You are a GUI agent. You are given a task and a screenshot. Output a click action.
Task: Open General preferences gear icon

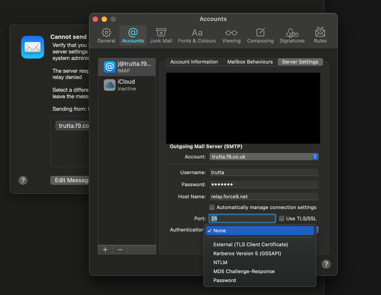(x=106, y=35)
